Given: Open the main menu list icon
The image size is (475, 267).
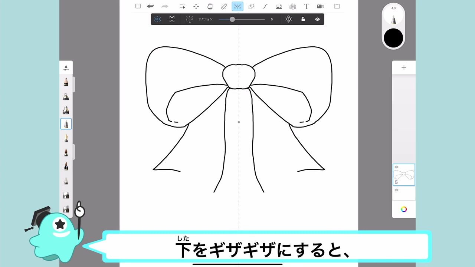Looking at the screenshot, I should pos(138,6).
